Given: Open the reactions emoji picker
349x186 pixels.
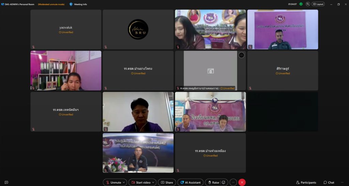Looking at the screenshot, I should point(224,183).
